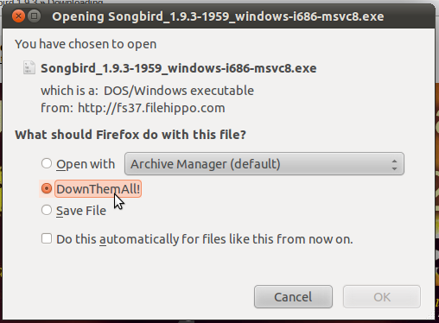Viewport: 439px width, 323px height.
Task: Click the DownThemAll! label text
Action: [98, 189]
